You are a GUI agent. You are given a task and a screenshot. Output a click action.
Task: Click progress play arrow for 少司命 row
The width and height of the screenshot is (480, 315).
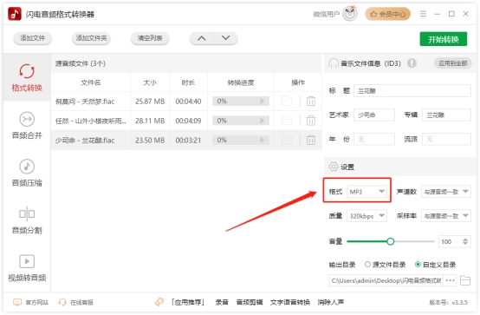click(263, 140)
